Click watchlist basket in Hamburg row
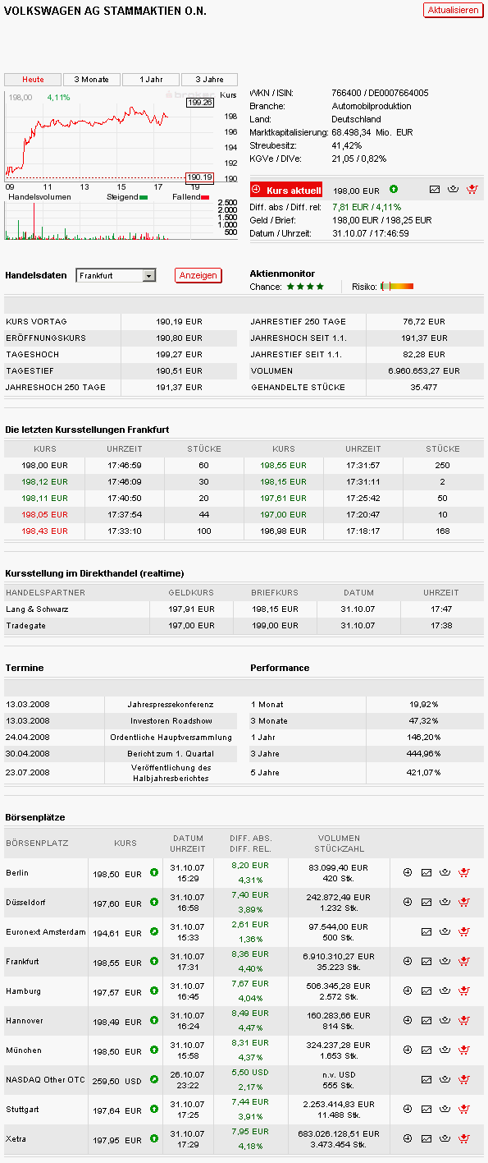Image resolution: width=488 pixels, height=1163 pixels. [445, 991]
